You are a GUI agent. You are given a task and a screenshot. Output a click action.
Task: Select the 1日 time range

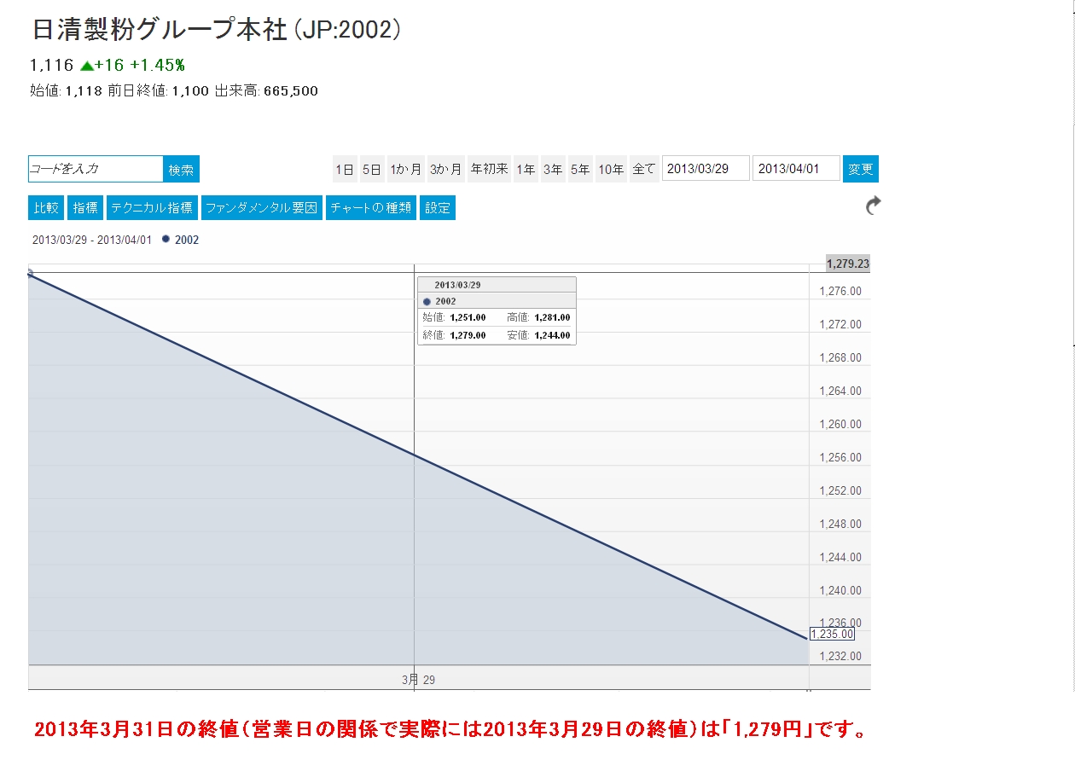coord(345,169)
